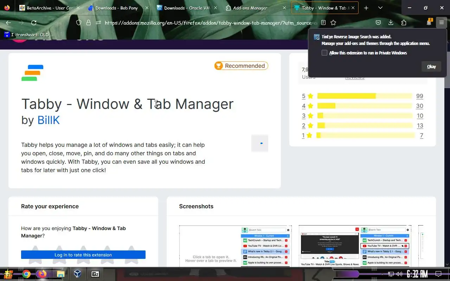Image resolution: width=450 pixels, height=281 pixels.
Task: Click Okay in the TinEye notification
Action: point(431,66)
